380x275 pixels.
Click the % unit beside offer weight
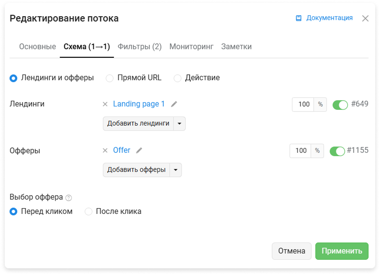[317, 151]
